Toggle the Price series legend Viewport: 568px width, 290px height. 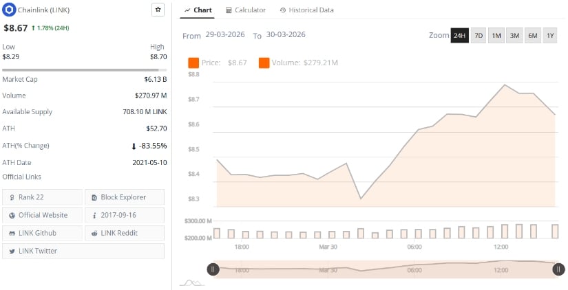point(216,63)
